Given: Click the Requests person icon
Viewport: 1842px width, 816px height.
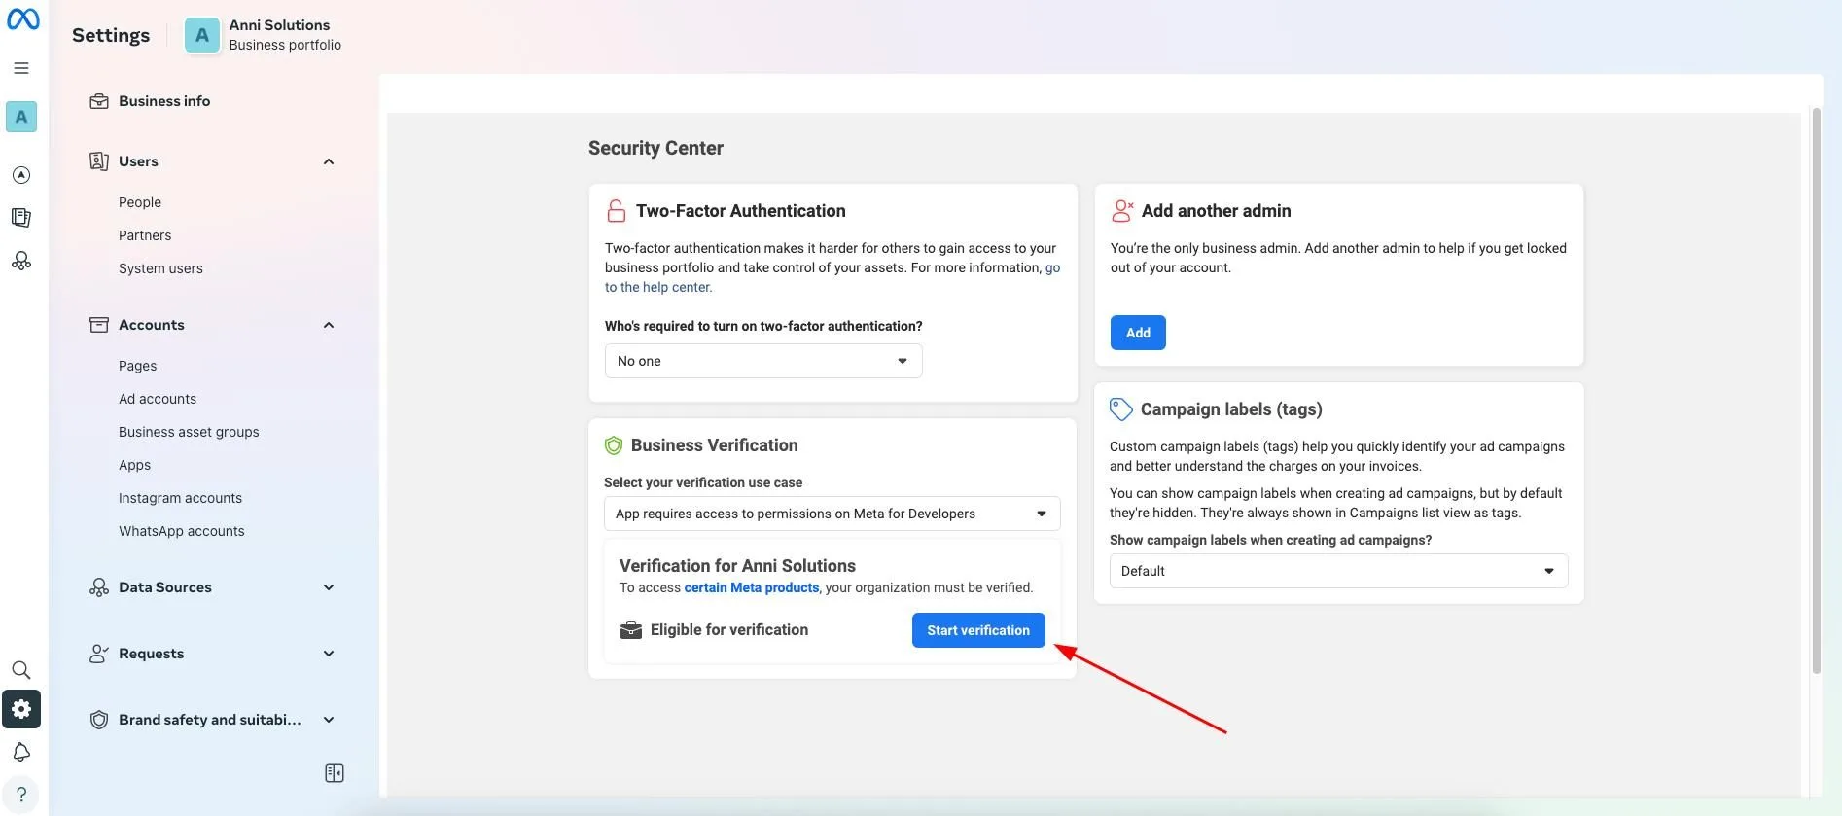Looking at the screenshot, I should [x=99, y=654].
